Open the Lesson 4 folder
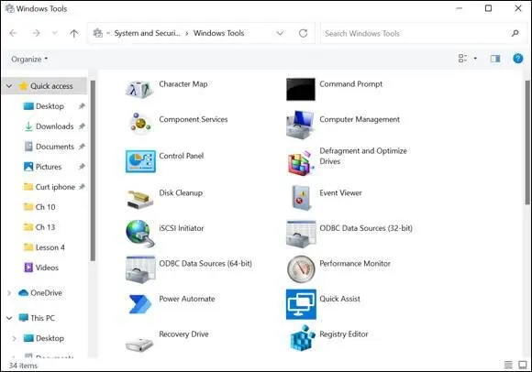Screen dimensions: 532x372 click(44, 247)
